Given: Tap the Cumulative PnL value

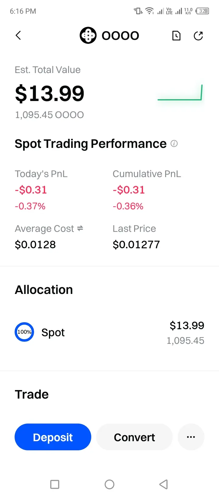Looking at the screenshot, I should click(x=129, y=190).
